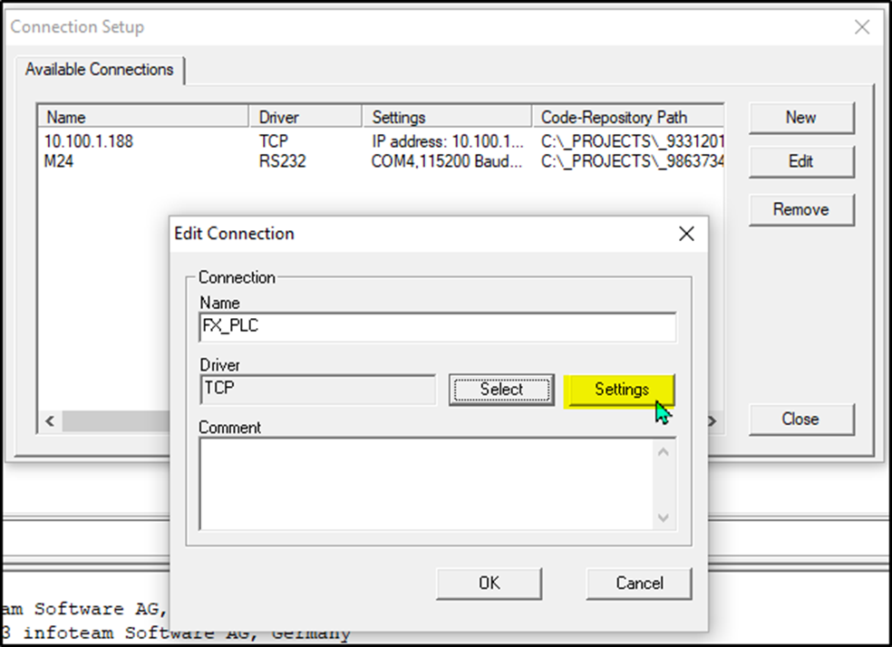Screen dimensions: 892x647
Task: Click right arrow of connections list scrollbar
Action: coord(713,421)
